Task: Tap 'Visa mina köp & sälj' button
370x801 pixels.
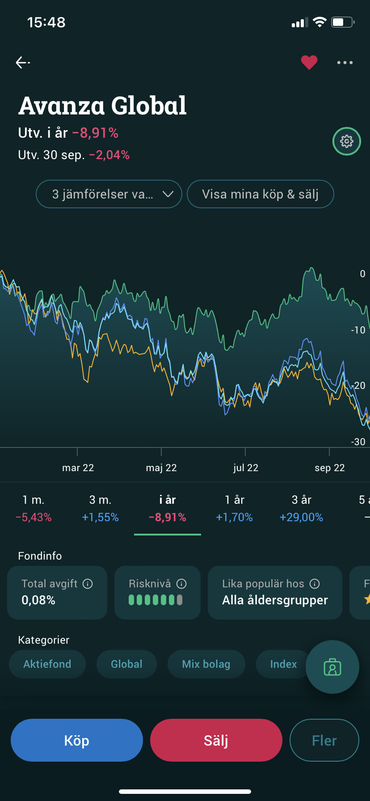Action: (261, 194)
